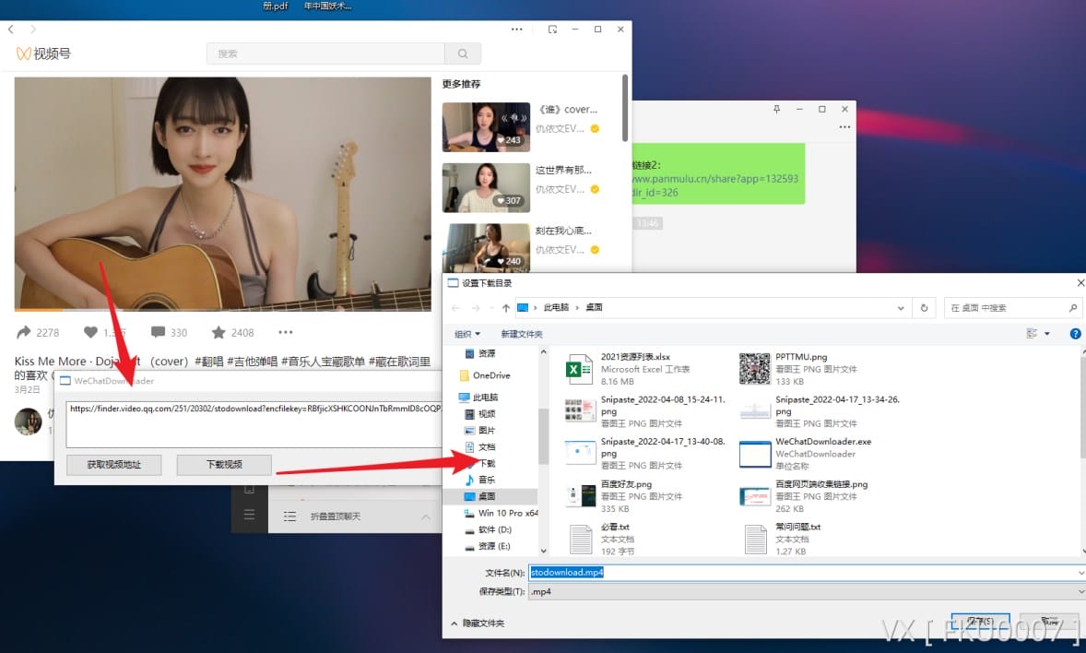Click the comment icon showing 330
The width and height of the screenshot is (1086, 653).
point(158,332)
